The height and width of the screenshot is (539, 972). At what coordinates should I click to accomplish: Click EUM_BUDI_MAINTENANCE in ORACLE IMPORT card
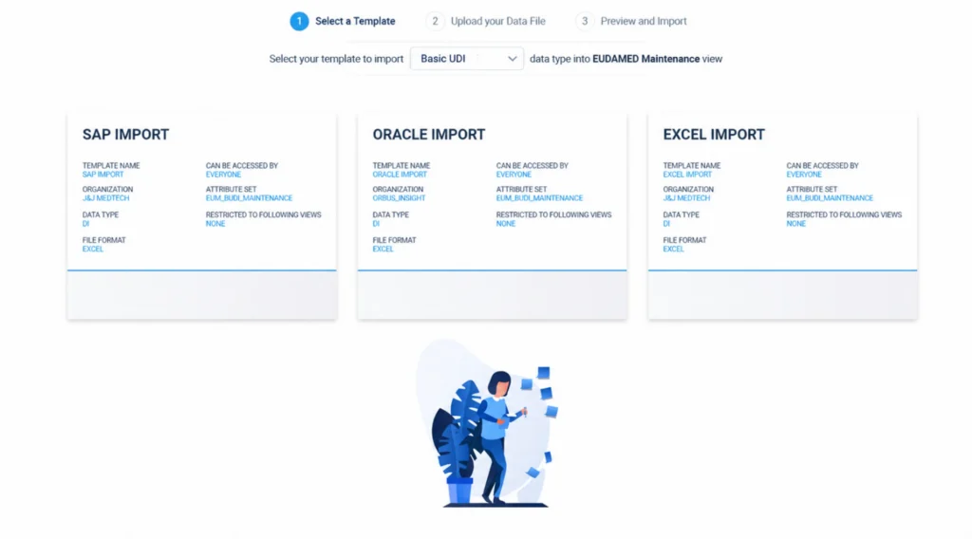click(x=539, y=198)
